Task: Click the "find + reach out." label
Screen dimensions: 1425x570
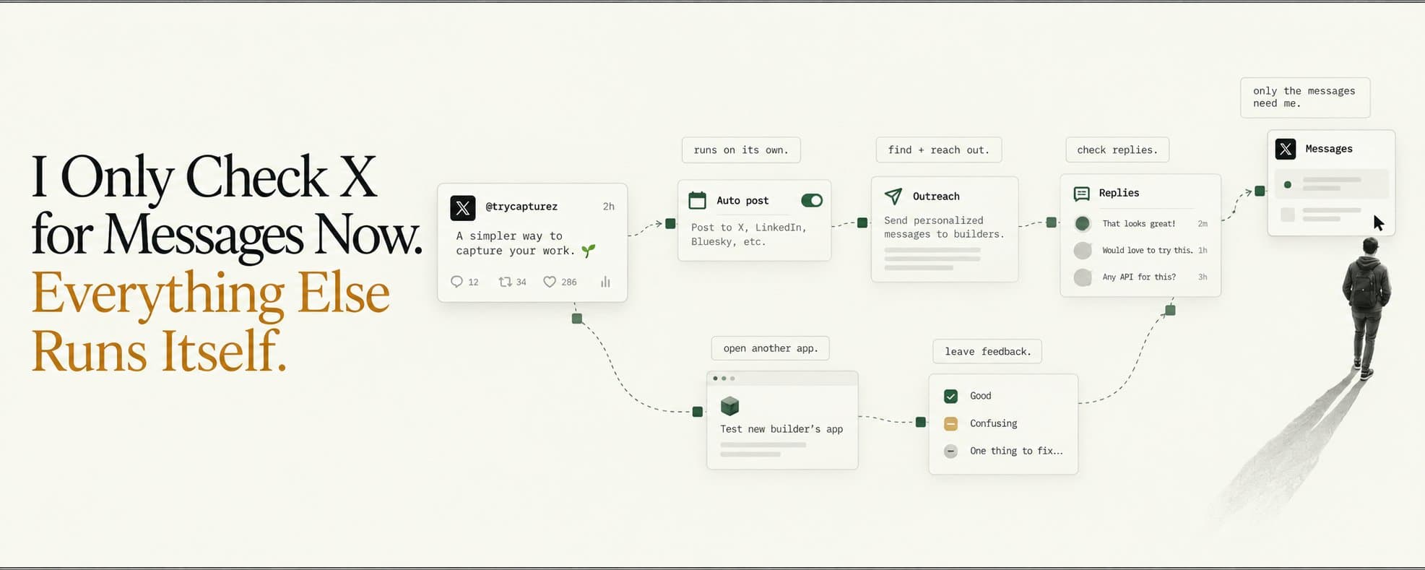Action: pyautogui.click(x=939, y=150)
